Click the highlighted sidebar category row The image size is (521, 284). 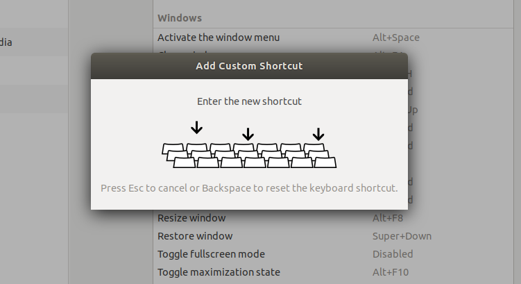34,99
